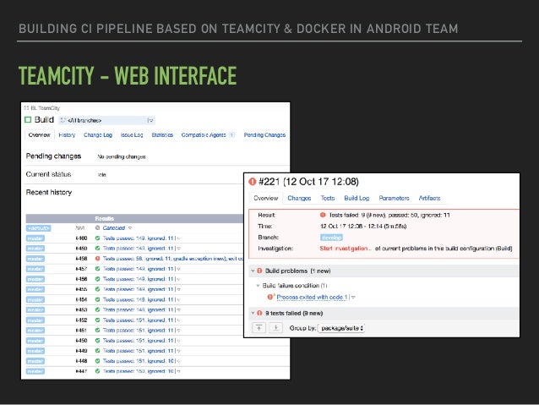Click the Canceled build link
This screenshot has width=539, height=405.
[x=113, y=227]
